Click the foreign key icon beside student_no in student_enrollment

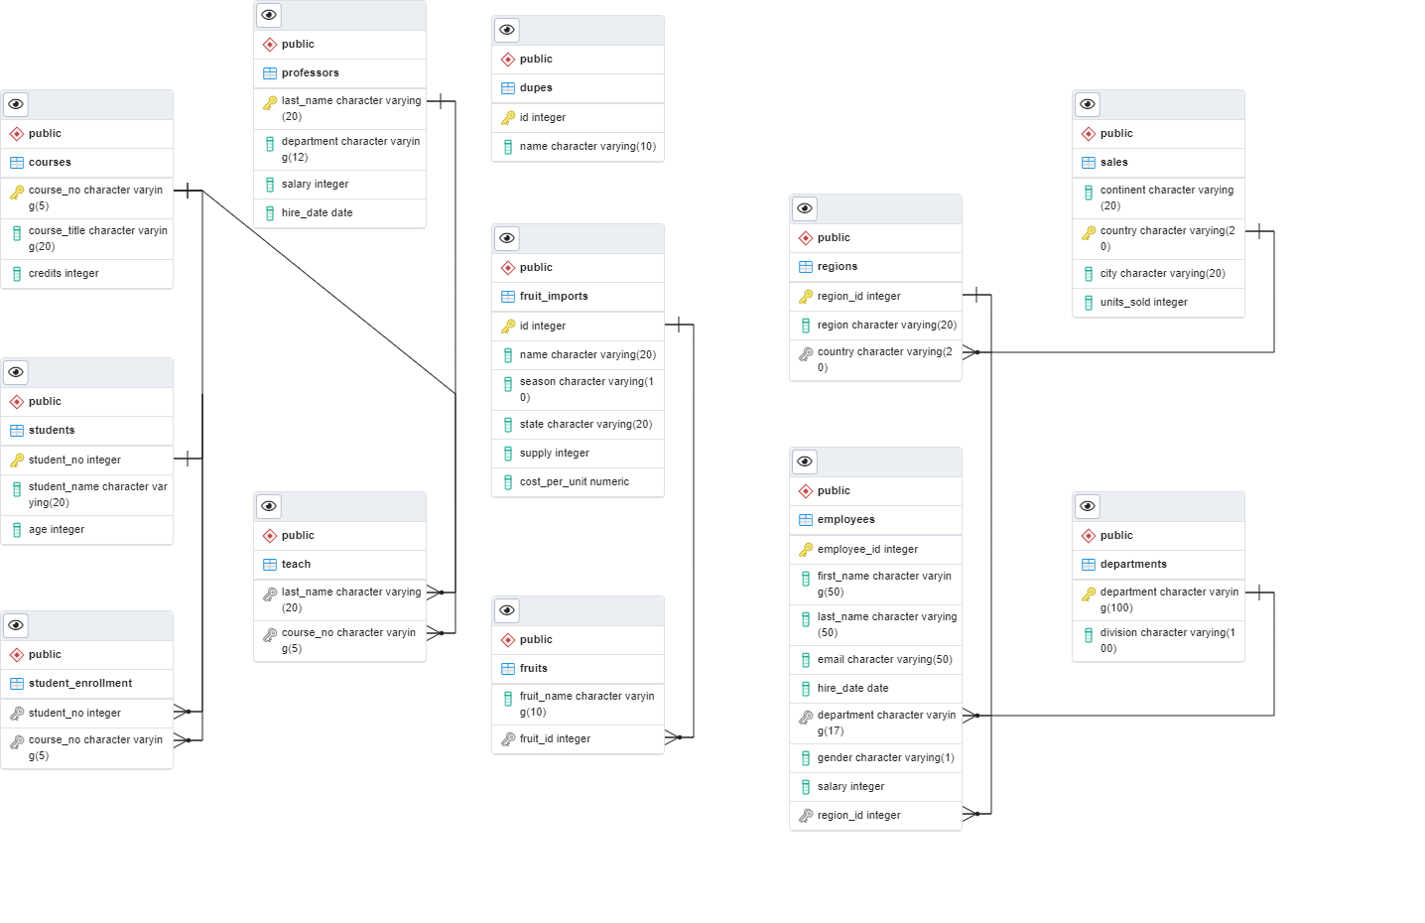click(x=17, y=713)
